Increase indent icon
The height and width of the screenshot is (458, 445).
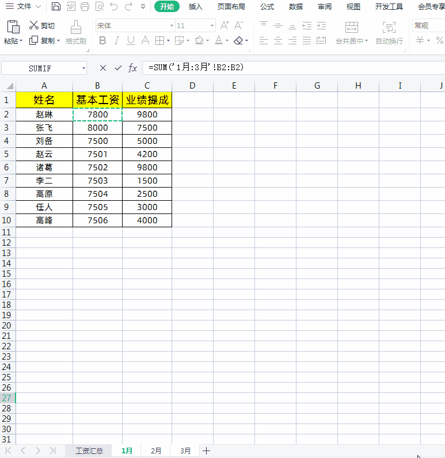click(x=321, y=26)
